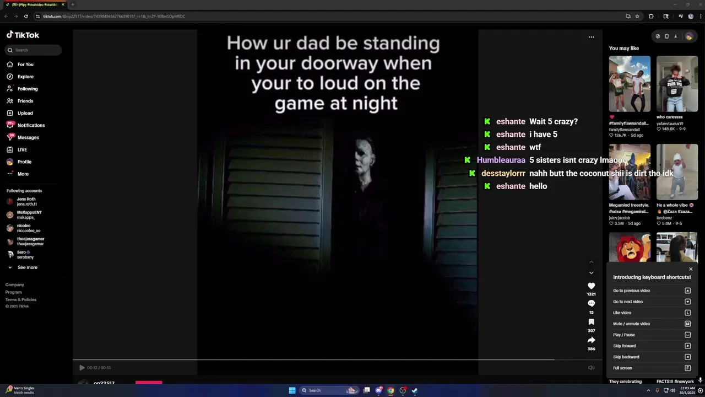Click the coin icon in top pill

coord(658,36)
